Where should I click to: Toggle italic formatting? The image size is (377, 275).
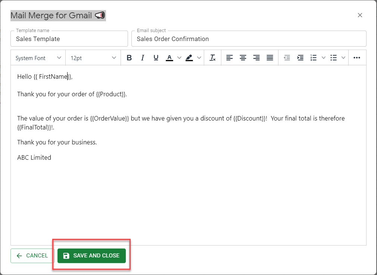point(142,58)
